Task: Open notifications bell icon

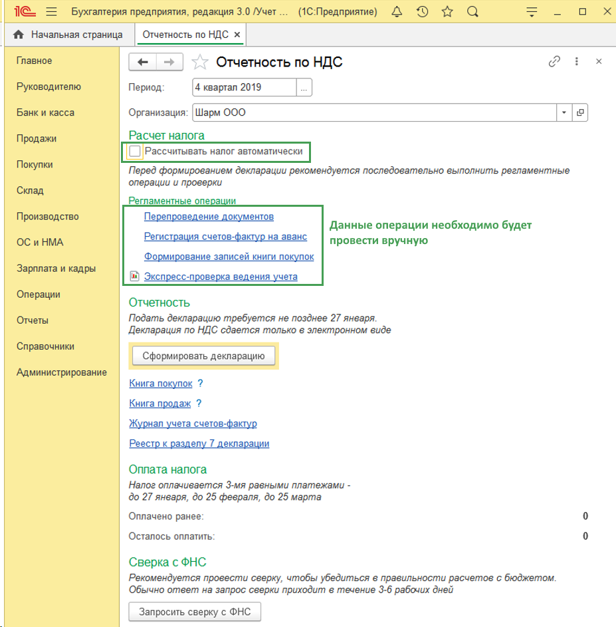Action: coord(397,11)
